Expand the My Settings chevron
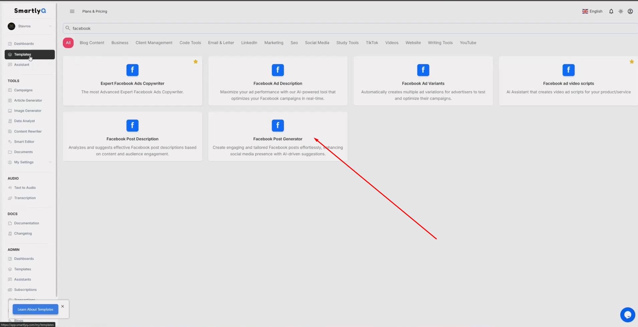The image size is (638, 327). (50, 162)
